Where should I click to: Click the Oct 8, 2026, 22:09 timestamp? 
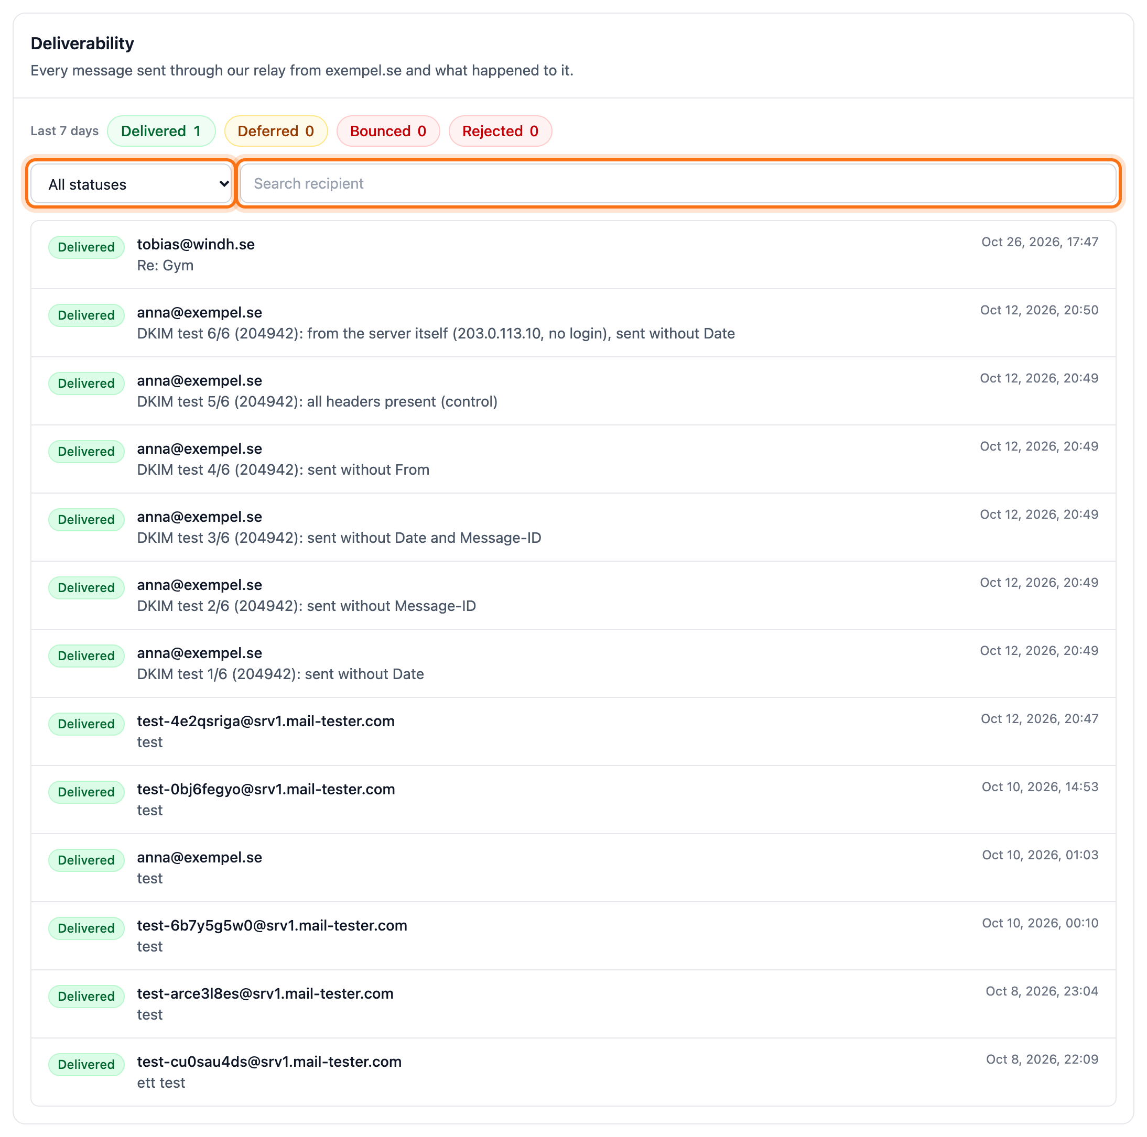point(1042,1059)
